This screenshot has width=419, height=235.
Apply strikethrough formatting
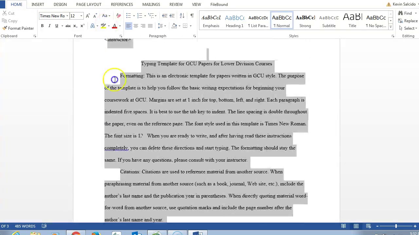(x=68, y=26)
